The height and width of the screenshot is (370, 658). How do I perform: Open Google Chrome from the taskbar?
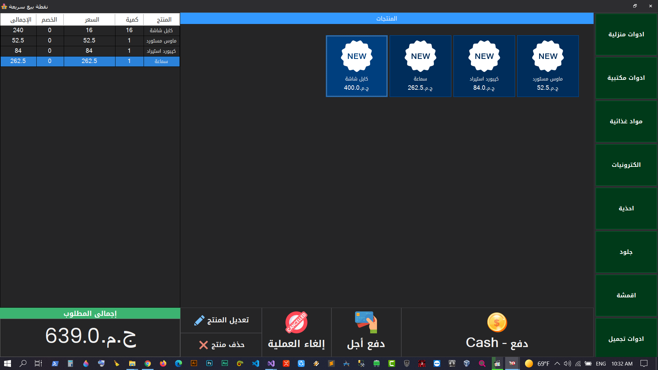(x=148, y=363)
